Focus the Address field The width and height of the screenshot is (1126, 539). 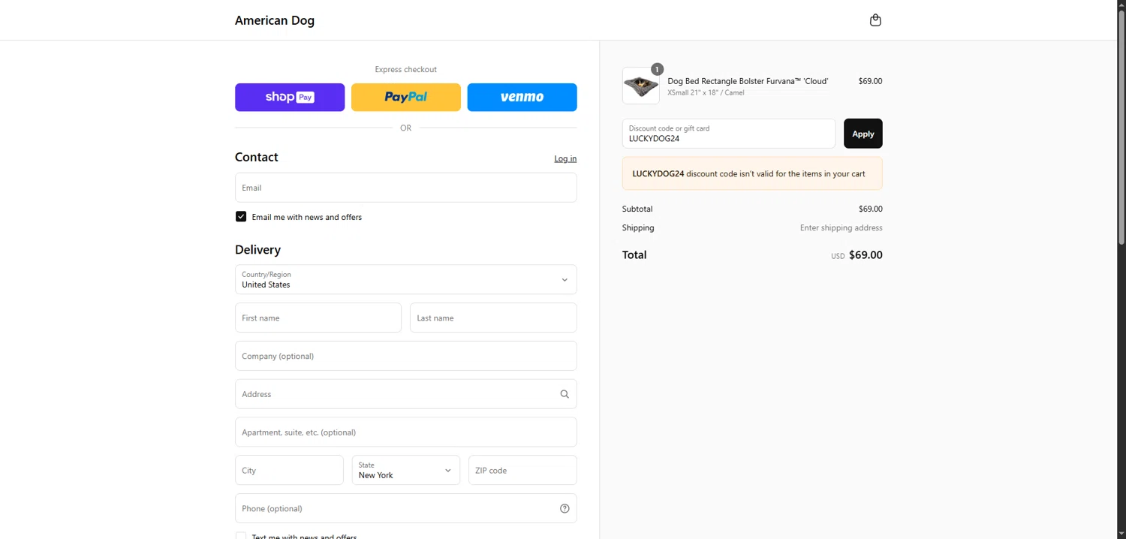pos(406,394)
